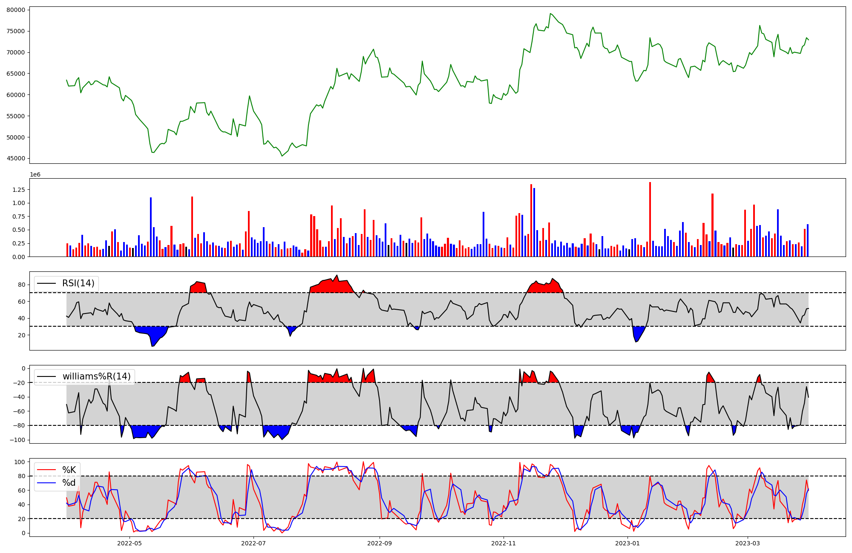Click the tall blue volume bar in May 2022
852x553 pixels.
[x=151, y=227]
